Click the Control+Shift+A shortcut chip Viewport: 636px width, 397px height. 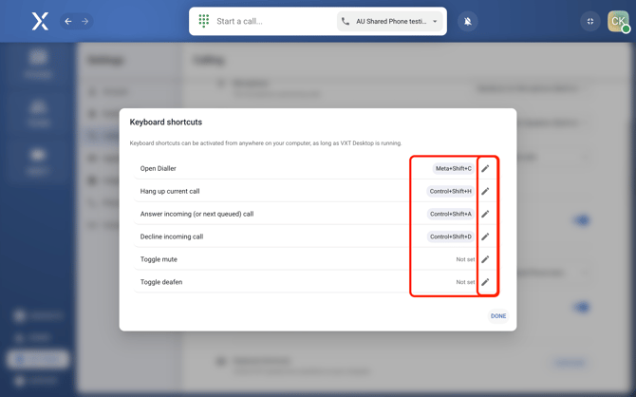451,214
